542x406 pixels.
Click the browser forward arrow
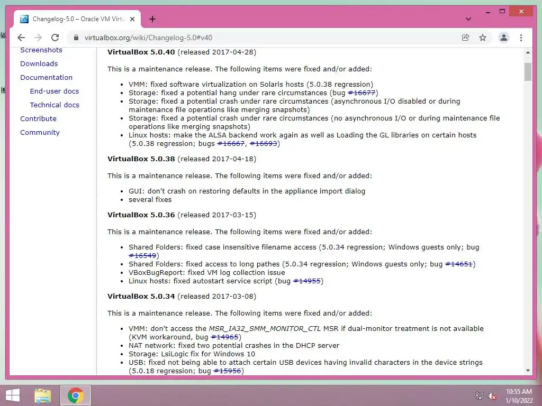coord(38,38)
